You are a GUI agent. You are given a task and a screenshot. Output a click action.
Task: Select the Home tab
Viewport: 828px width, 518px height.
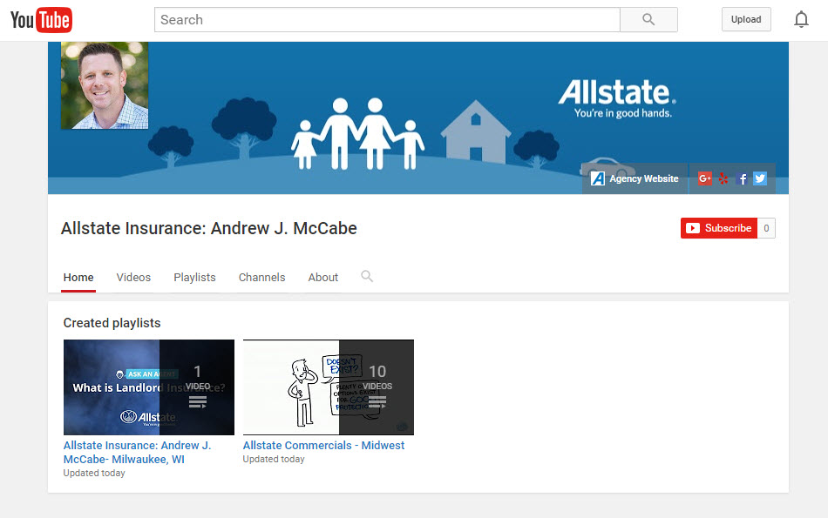[78, 278]
